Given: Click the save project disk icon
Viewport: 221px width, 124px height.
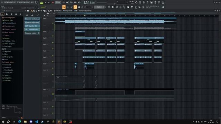Looking at the screenshot, I should (x=151, y=2).
